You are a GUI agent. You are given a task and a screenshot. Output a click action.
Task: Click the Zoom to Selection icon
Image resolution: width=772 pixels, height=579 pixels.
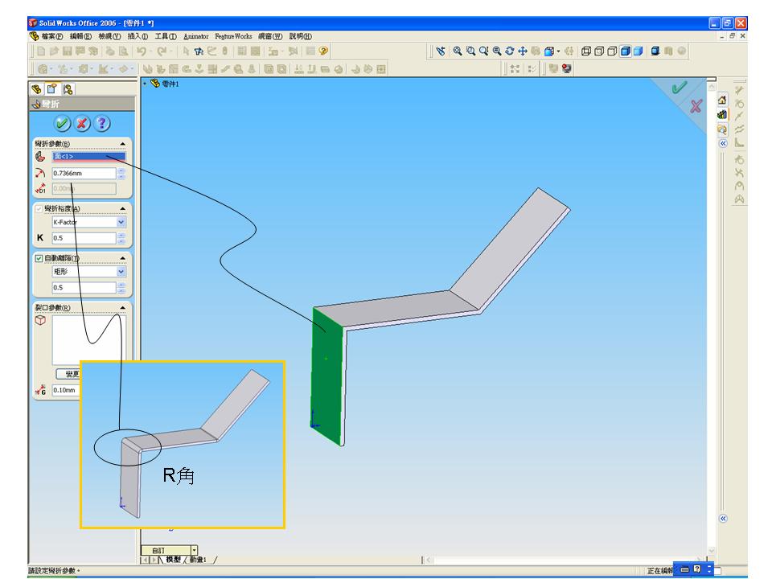point(497,51)
